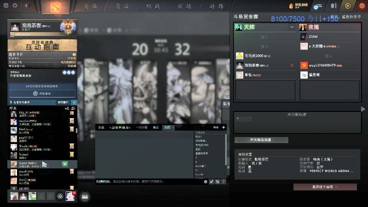Image resolution: width=368 pixels, height=207 pixels.
Task: Open the 游库 arcade tab
Action: pos(216,6)
